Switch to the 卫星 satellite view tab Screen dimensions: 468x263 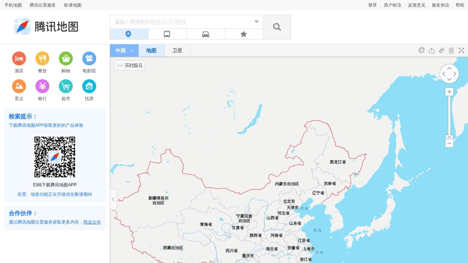point(177,50)
